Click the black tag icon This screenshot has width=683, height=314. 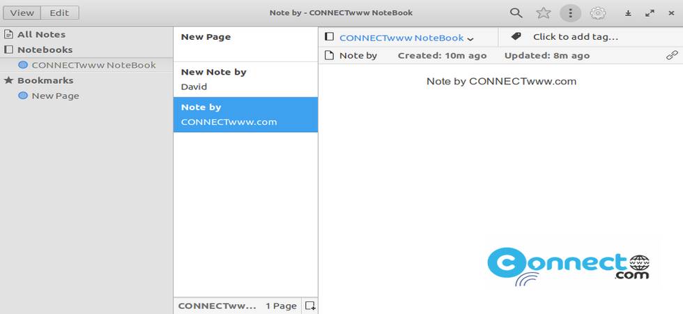coord(516,37)
